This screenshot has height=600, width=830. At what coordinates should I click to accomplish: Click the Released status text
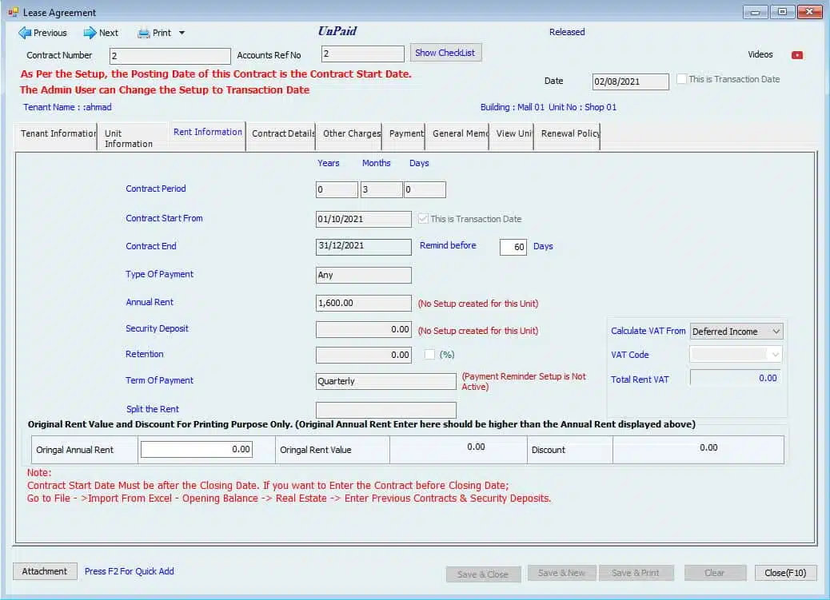[567, 32]
